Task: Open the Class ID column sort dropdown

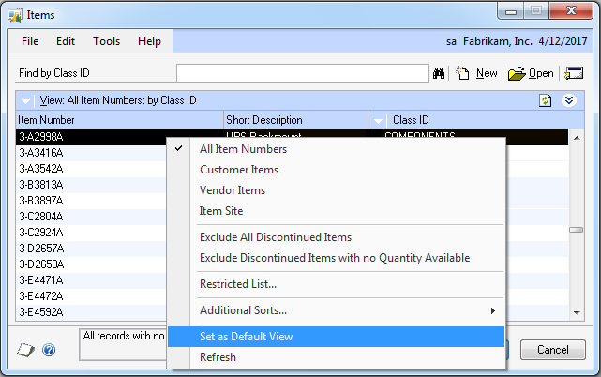Action: (378, 121)
